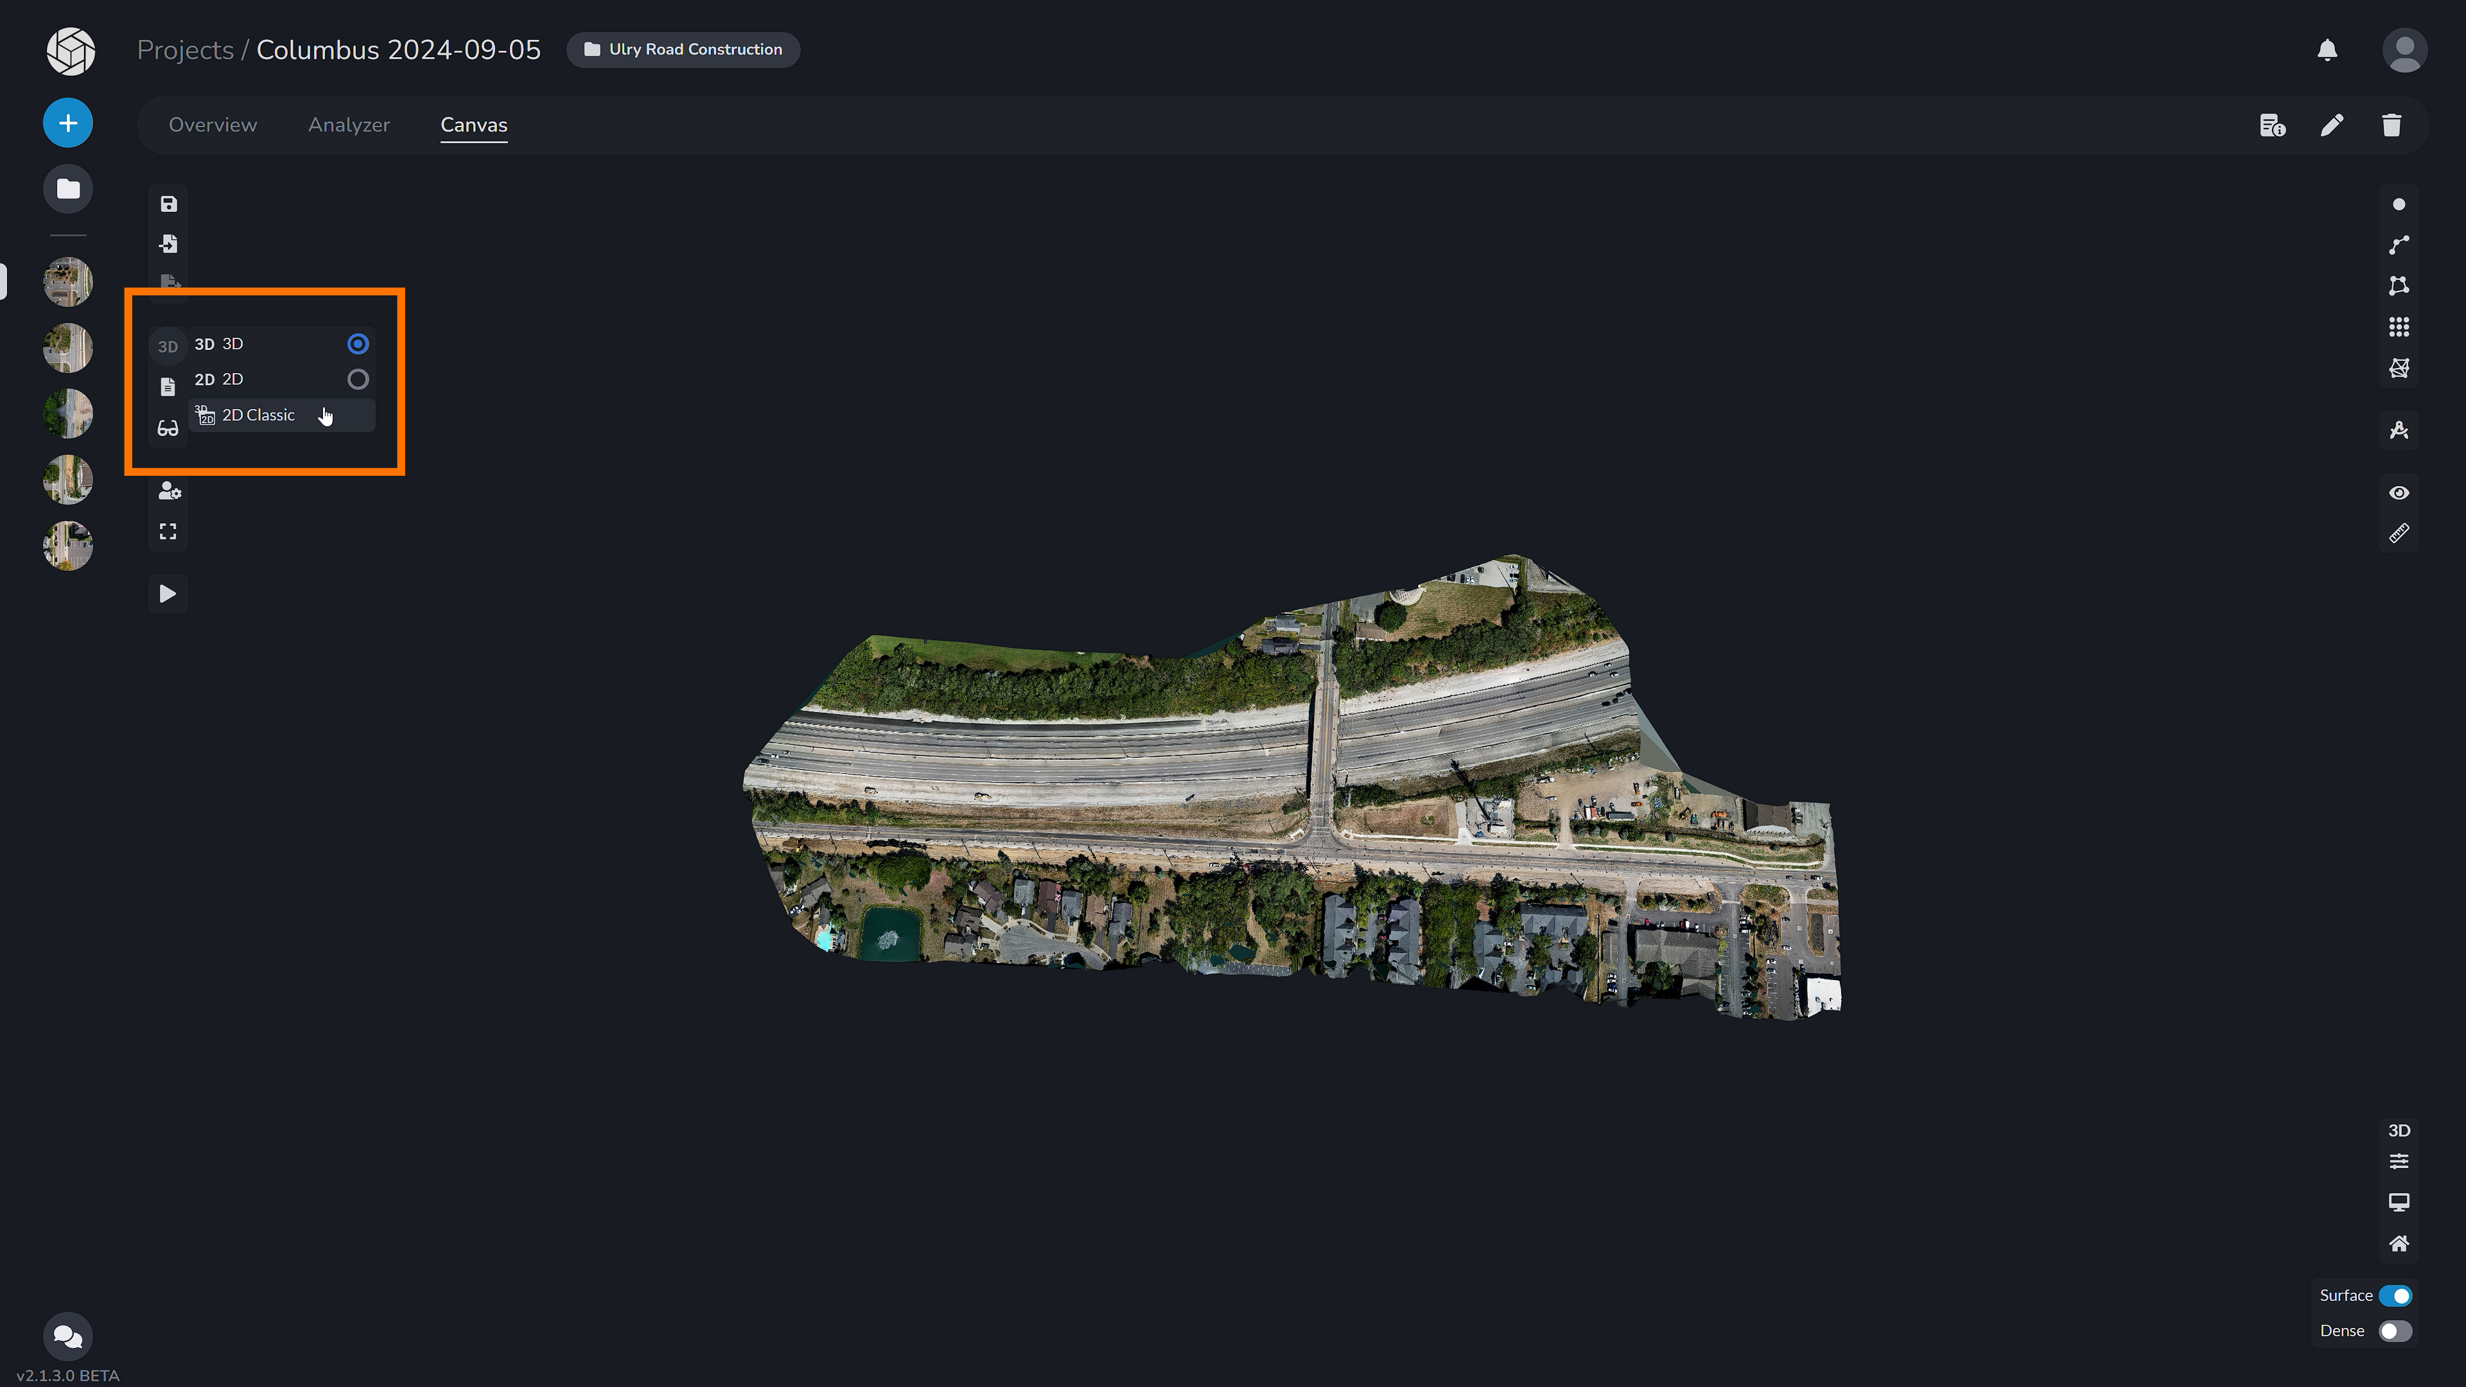The height and width of the screenshot is (1387, 2466).
Task: Select the polyline measurement tool
Action: click(x=2399, y=243)
